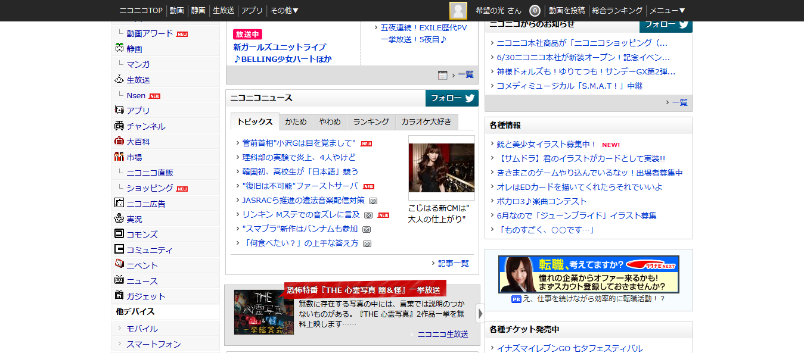804x353 pixels.
Task: Click the PR badge under job ad
Action: (516, 299)
